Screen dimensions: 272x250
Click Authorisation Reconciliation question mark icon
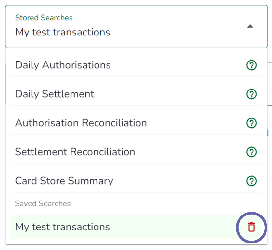251,123
